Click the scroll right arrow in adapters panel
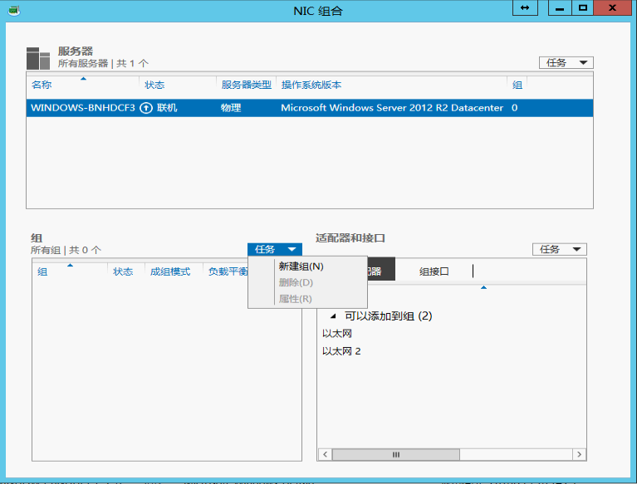Viewport: 637px width, 484px height. pyautogui.click(x=580, y=454)
